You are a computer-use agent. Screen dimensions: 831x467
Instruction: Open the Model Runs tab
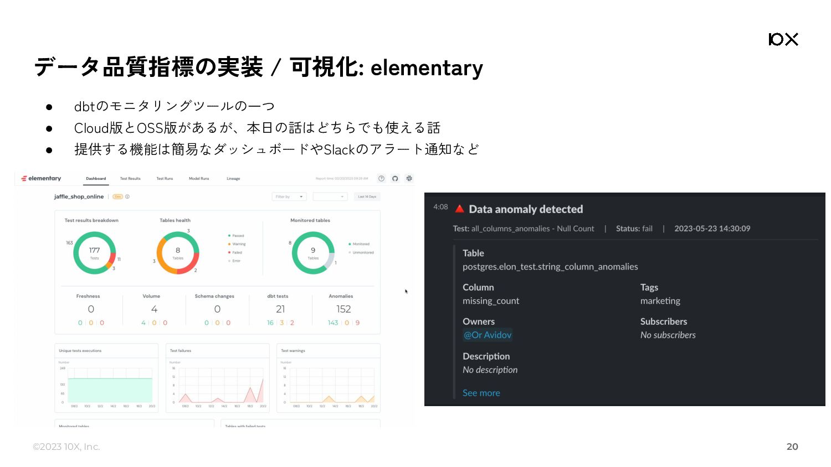click(199, 178)
